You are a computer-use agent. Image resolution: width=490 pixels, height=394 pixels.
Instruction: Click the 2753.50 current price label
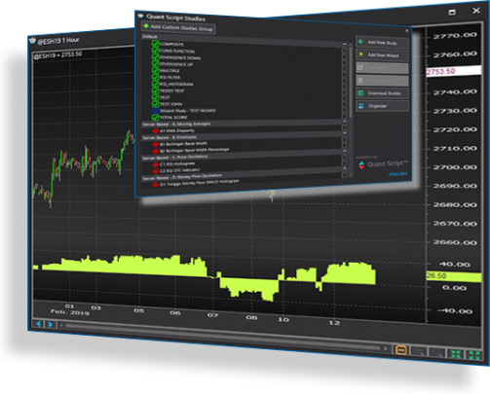tap(454, 71)
